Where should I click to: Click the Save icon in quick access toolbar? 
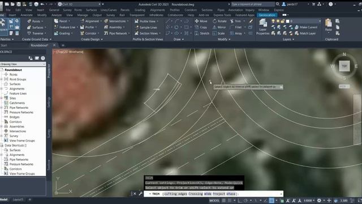pyautogui.click(x=19, y=4)
